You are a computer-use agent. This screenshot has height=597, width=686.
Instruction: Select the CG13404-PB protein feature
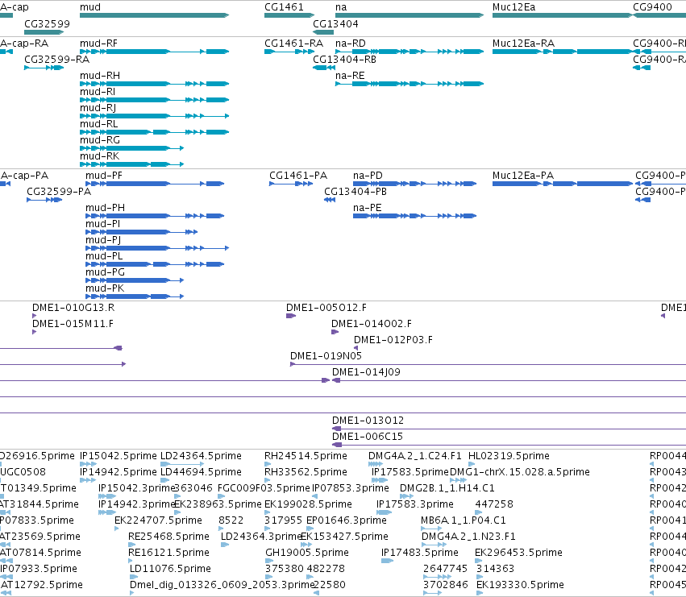tap(330, 200)
